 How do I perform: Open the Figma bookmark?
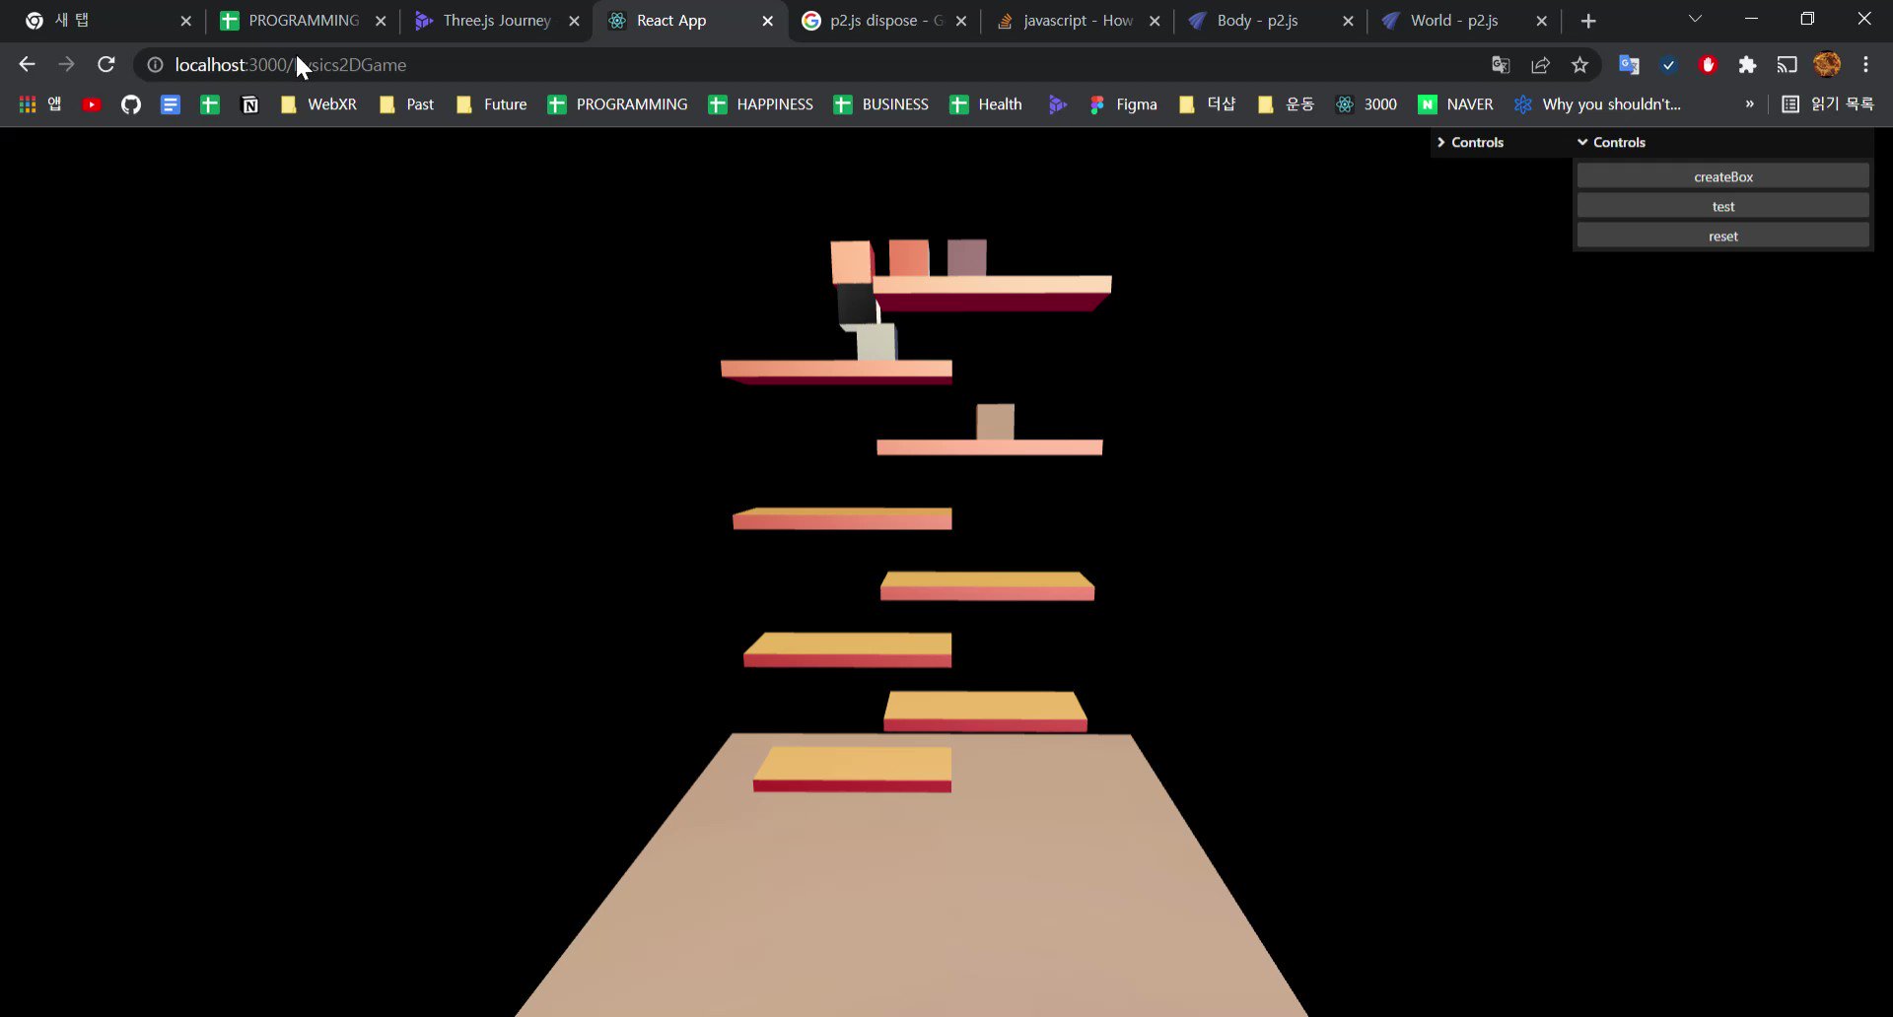coord(1123,103)
